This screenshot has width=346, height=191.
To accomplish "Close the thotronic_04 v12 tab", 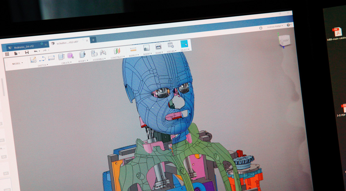I will 46,45.
